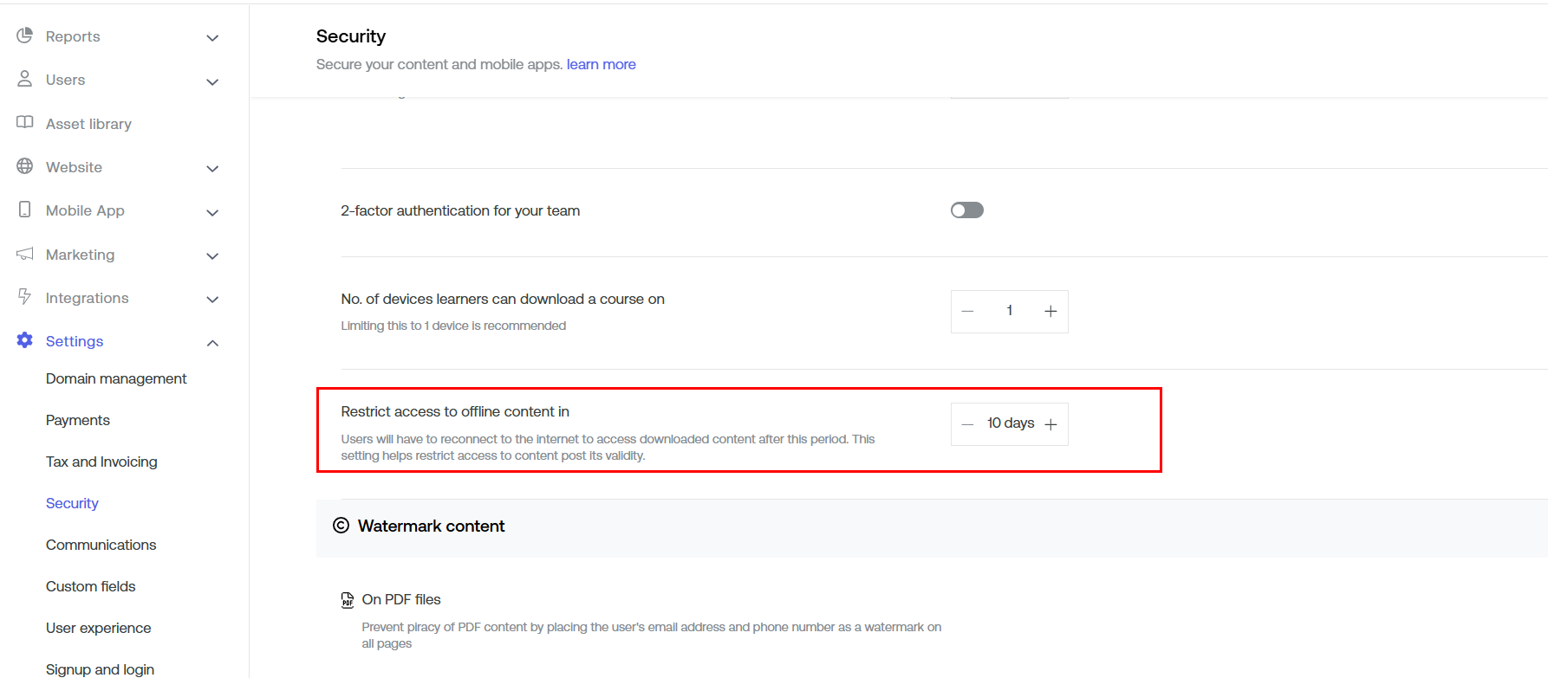The image size is (1548, 678).
Task: Go to Tax and Invoicing
Action: click(x=101, y=462)
